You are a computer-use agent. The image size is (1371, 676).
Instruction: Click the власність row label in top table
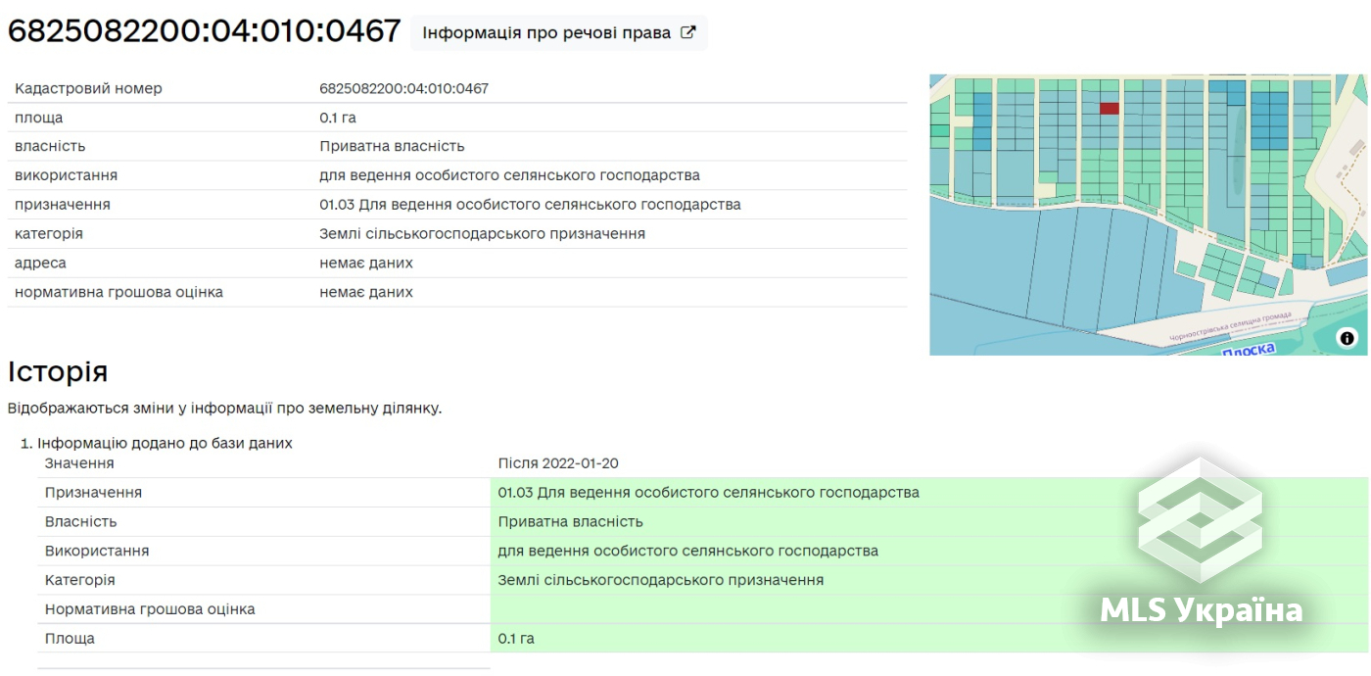[x=50, y=146]
